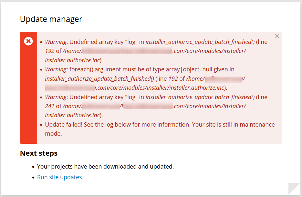Click the red error status icon
Viewport: 302px width, 197px height.
(x=28, y=41)
